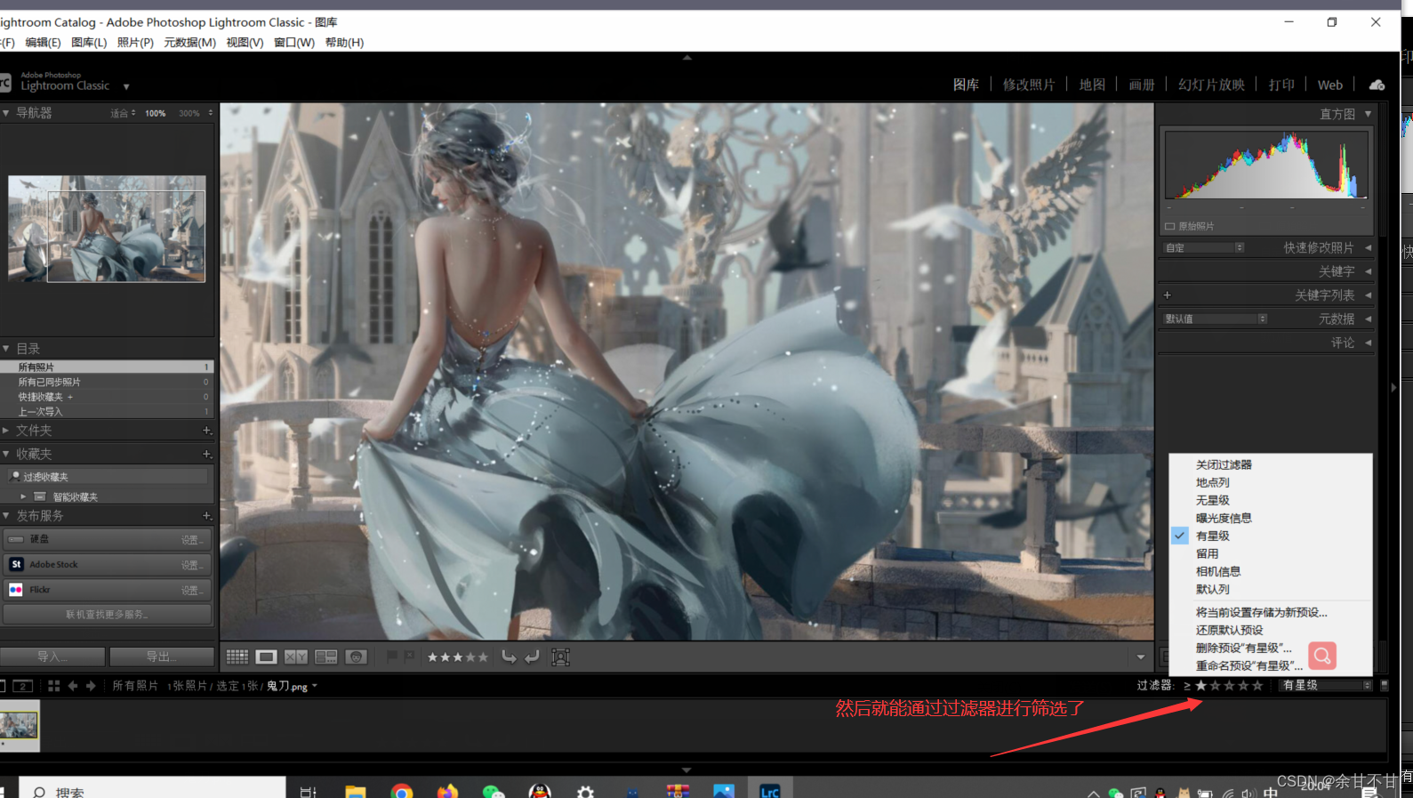Open QQ penguin taskbar icon
The width and height of the screenshot is (1413, 798).
pyautogui.click(x=540, y=790)
